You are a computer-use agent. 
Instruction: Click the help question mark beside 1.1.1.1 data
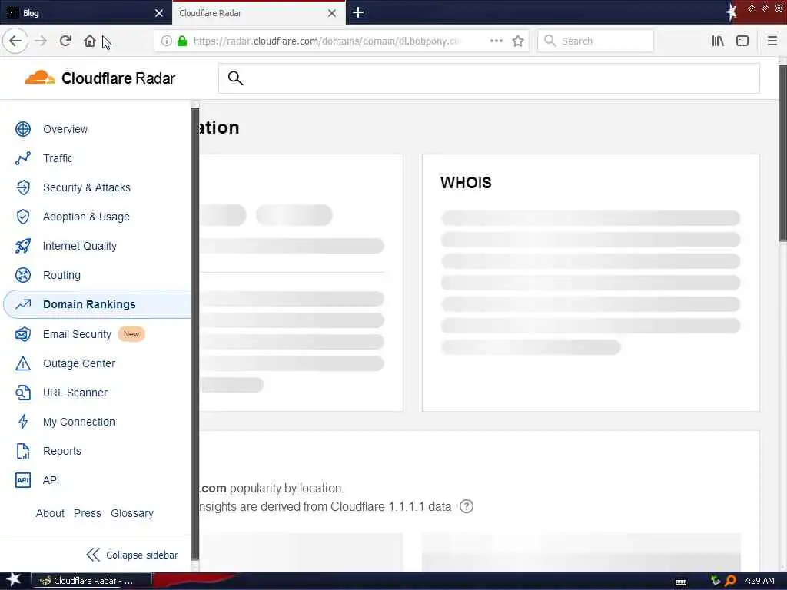[x=467, y=507]
